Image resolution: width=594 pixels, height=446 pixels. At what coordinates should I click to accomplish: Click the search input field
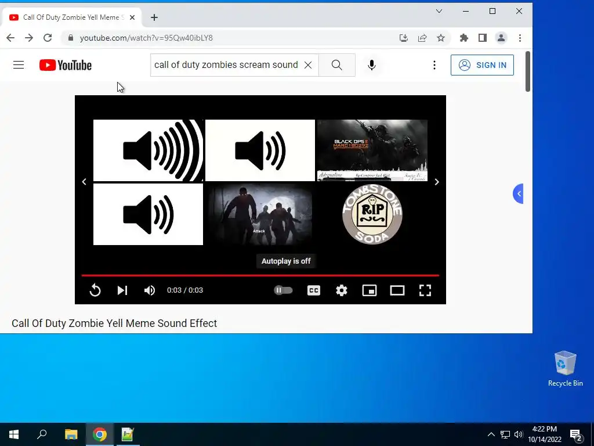[226, 65]
